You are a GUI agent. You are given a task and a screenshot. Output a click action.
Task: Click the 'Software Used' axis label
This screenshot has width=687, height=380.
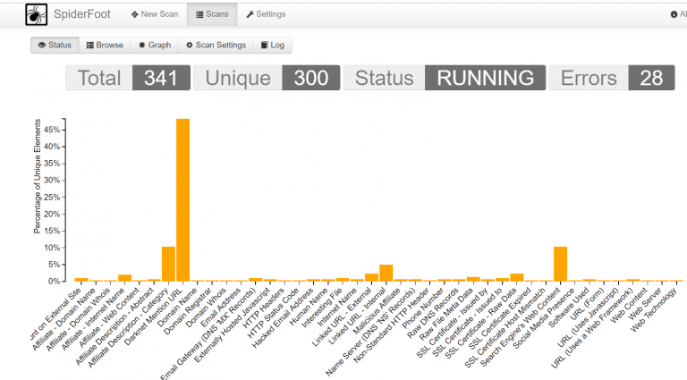pos(569,308)
